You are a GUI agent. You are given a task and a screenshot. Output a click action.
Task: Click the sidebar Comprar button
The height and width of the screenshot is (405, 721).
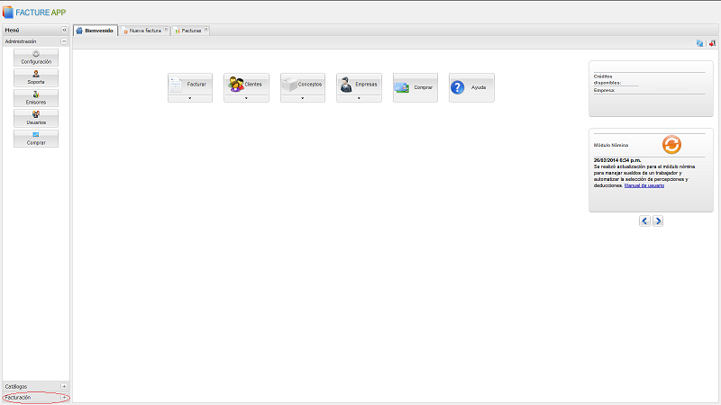pyautogui.click(x=36, y=139)
